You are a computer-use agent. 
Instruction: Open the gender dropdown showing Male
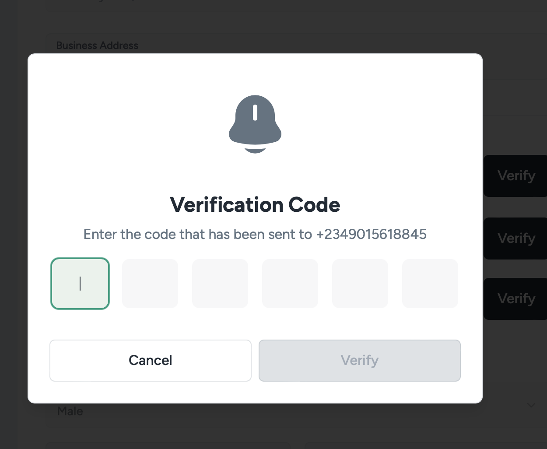tap(70, 411)
